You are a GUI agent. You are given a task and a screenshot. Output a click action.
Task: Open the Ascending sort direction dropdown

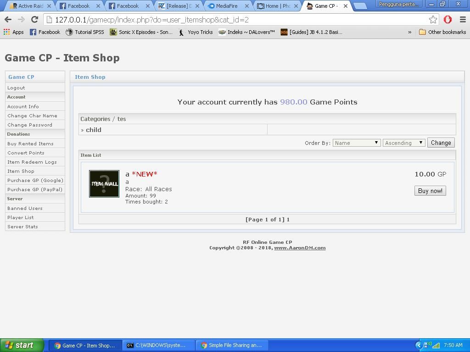pyautogui.click(x=404, y=143)
